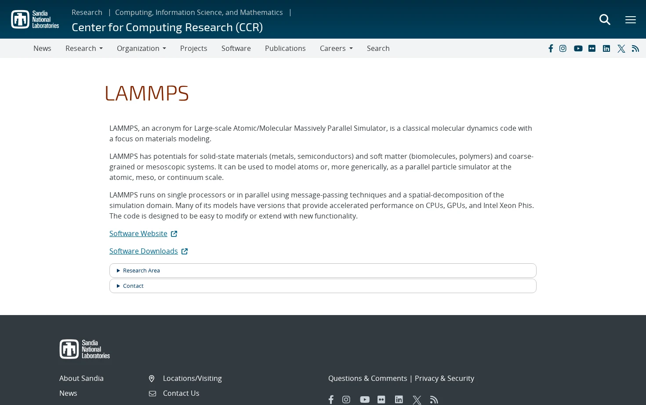Open YouTube icon in top navigation bar

[x=578, y=48]
